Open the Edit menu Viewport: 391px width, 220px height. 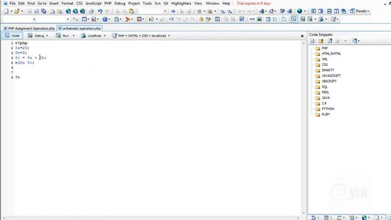point(21,4)
